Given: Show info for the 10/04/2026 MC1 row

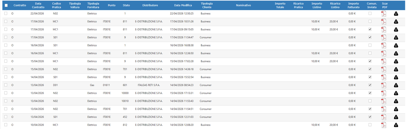Looking at the screenshot, I should tap(396, 125).
